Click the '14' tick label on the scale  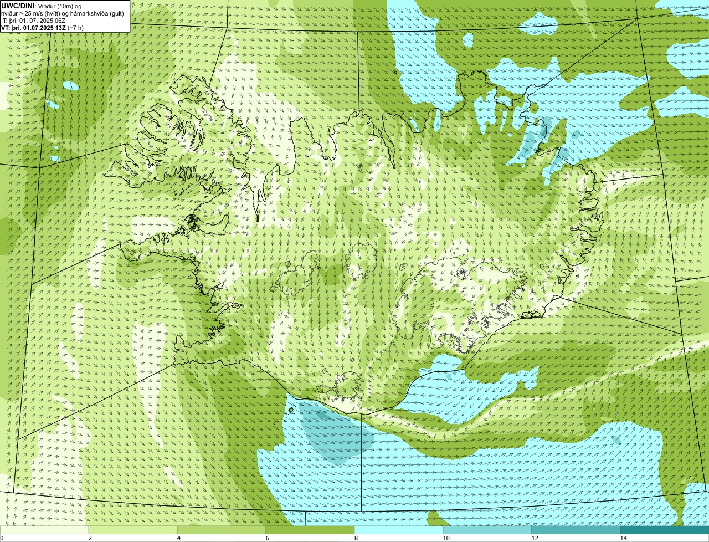point(623,538)
